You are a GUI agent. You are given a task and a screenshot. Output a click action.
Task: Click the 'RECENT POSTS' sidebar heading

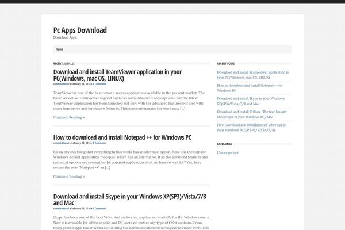(x=226, y=64)
